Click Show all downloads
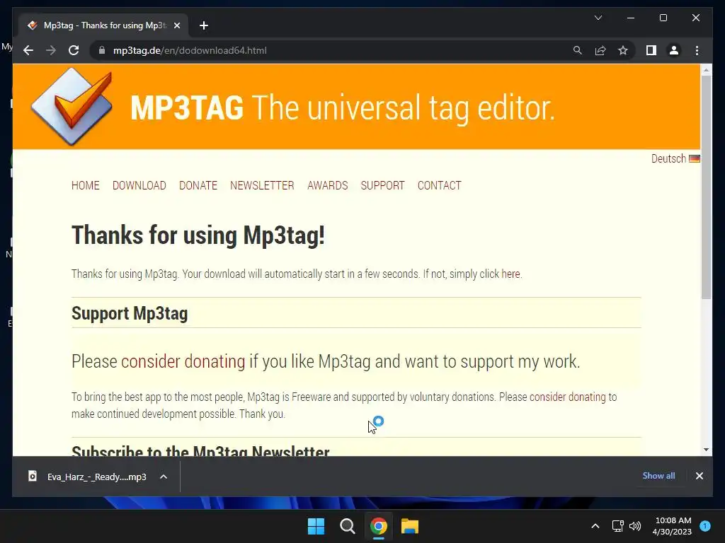This screenshot has height=543, width=725. pos(658,476)
